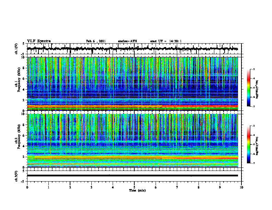Click the ch.2 colorbar legend title
The height and width of the screenshot is (210, 272).
pyautogui.click(x=257, y=146)
